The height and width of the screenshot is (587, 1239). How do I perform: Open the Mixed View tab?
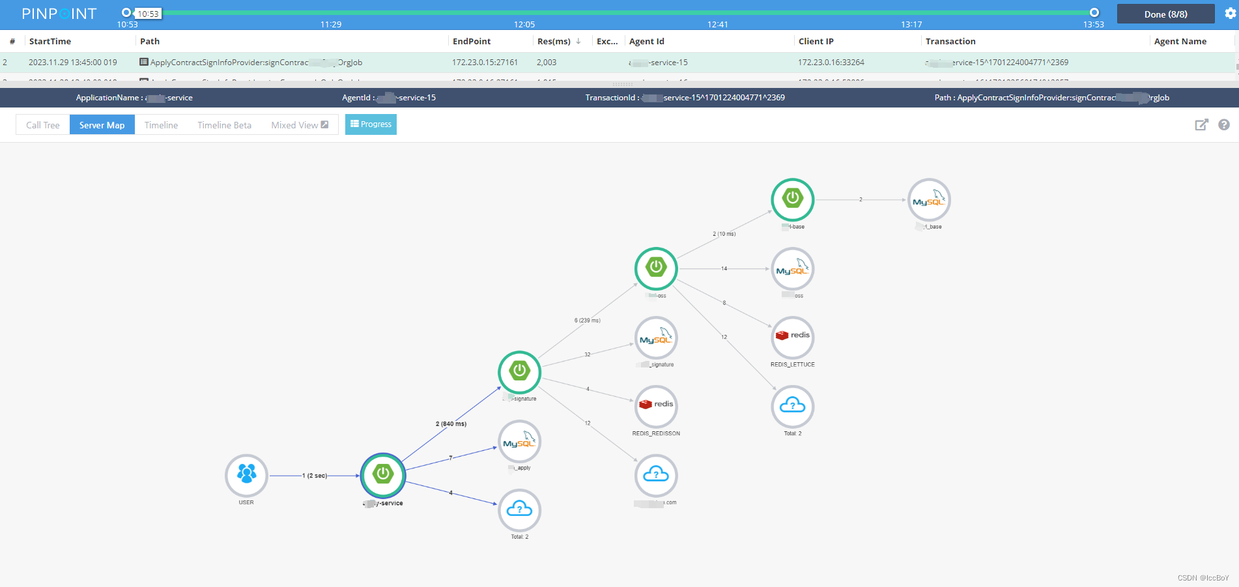click(x=300, y=125)
